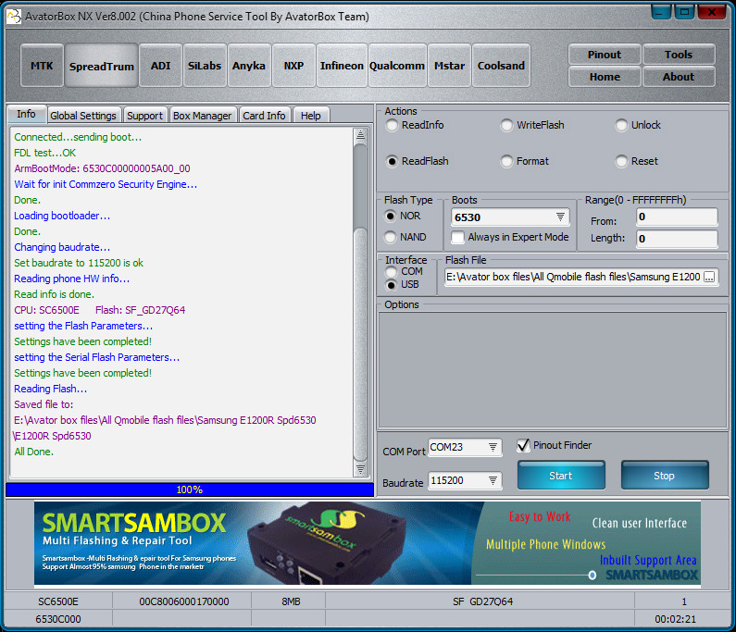Select the ReadInfo action
The image size is (736, 632).
point(393,125)
